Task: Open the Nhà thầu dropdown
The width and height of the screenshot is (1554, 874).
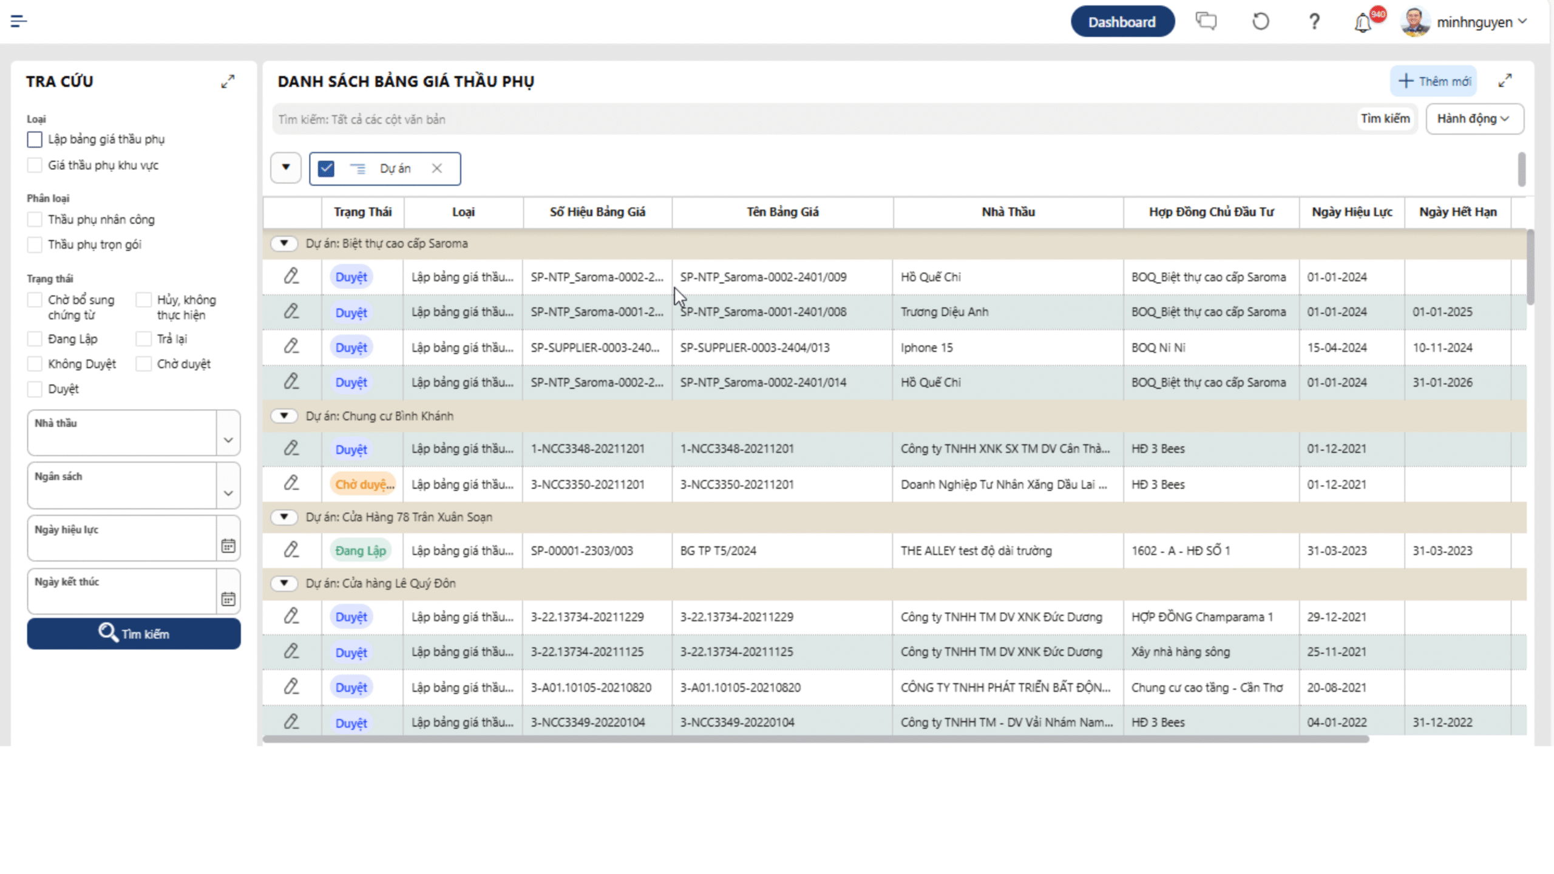Action: [228, 439]
